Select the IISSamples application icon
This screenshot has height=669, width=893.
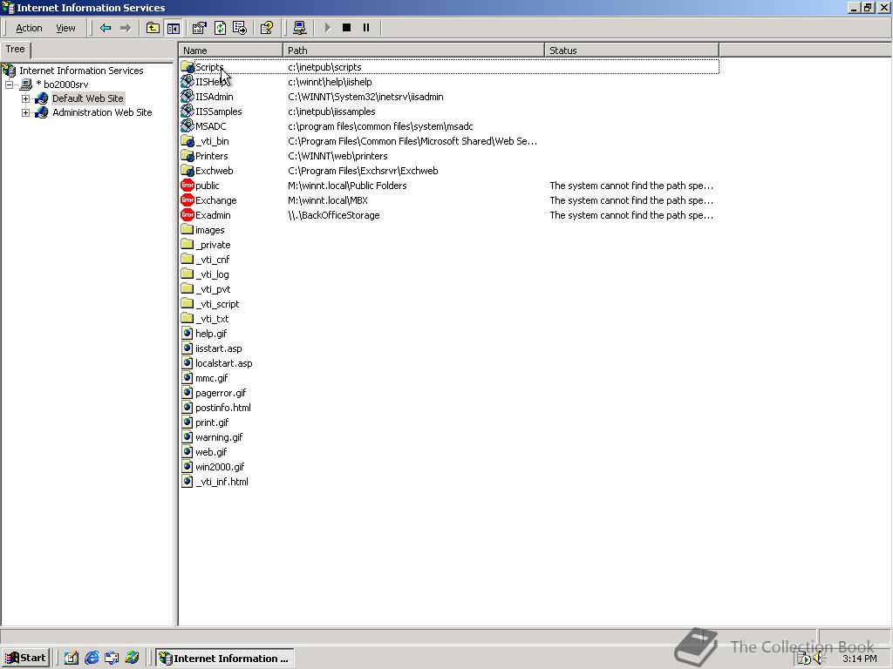click(187, 111)
